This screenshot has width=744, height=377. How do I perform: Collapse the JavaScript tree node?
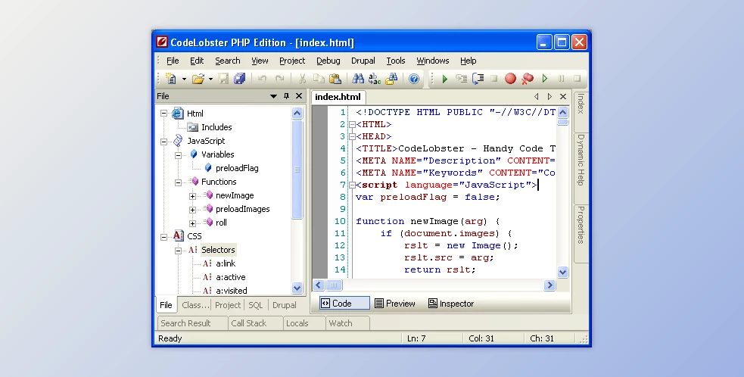tap(164, 142)
